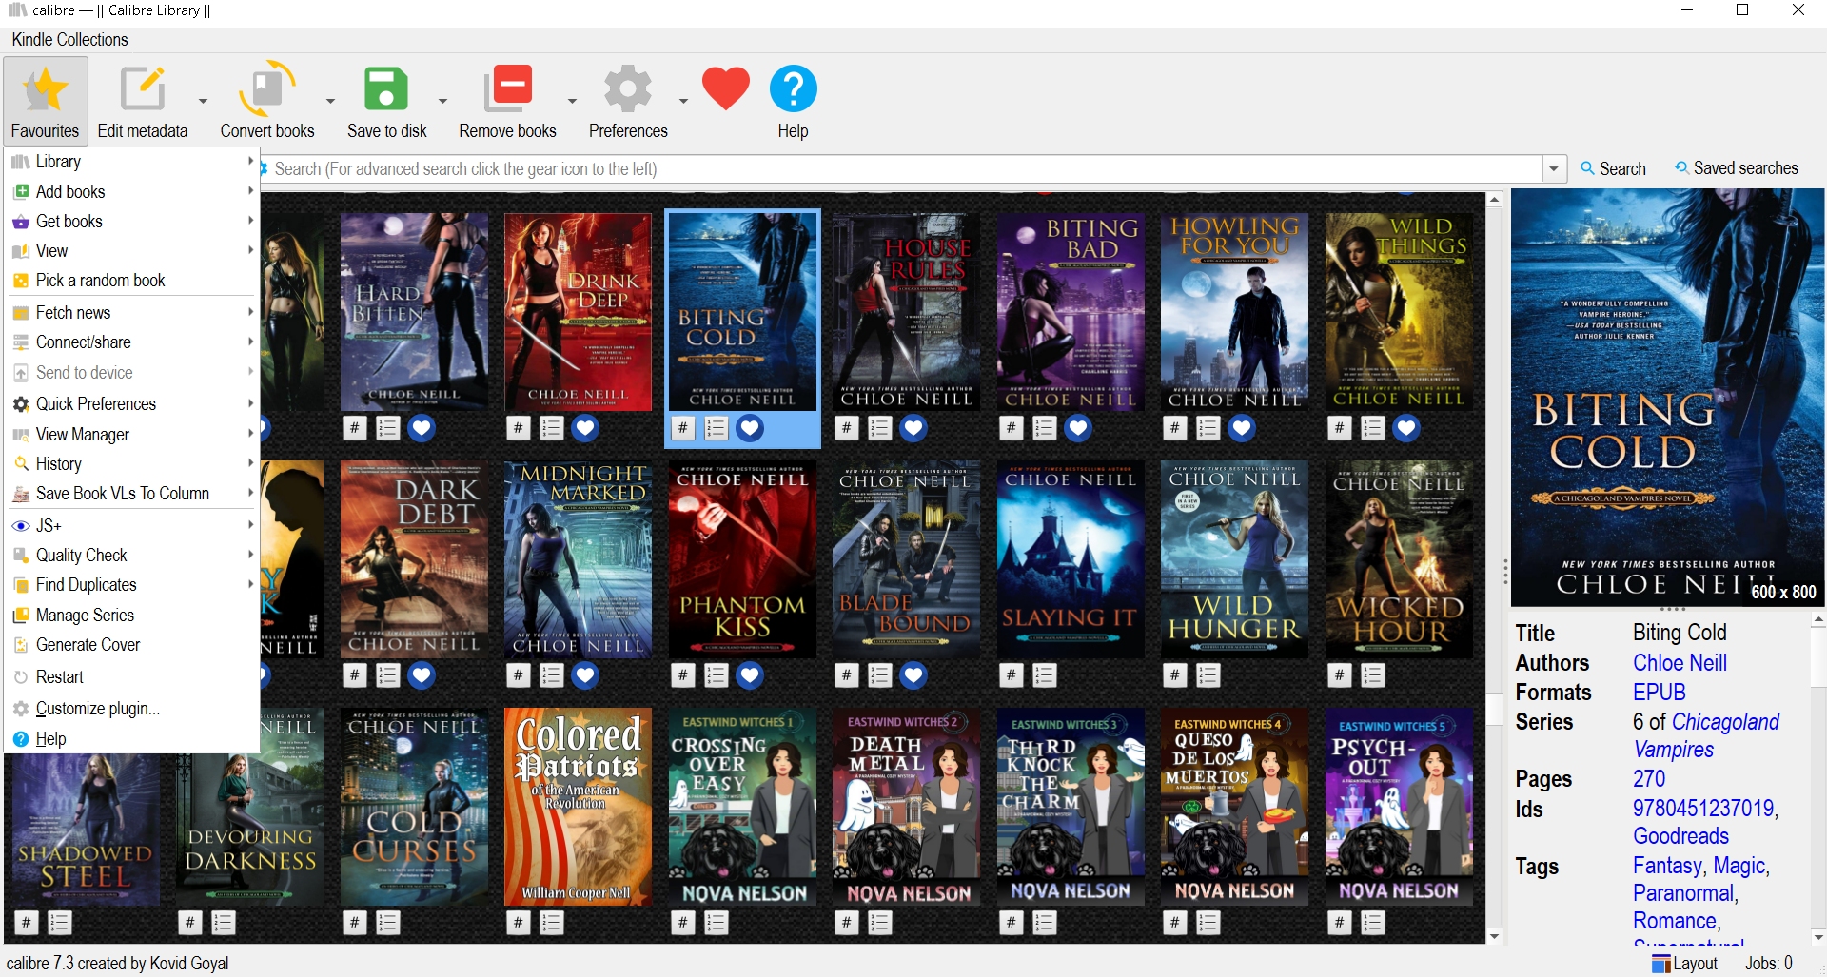This screenshot has width=1827, height=977.
Task: Click the Goodreads ID link
Action: [x=1680, y=836]
